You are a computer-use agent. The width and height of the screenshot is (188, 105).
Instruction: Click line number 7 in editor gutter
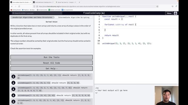coord(99,33)
